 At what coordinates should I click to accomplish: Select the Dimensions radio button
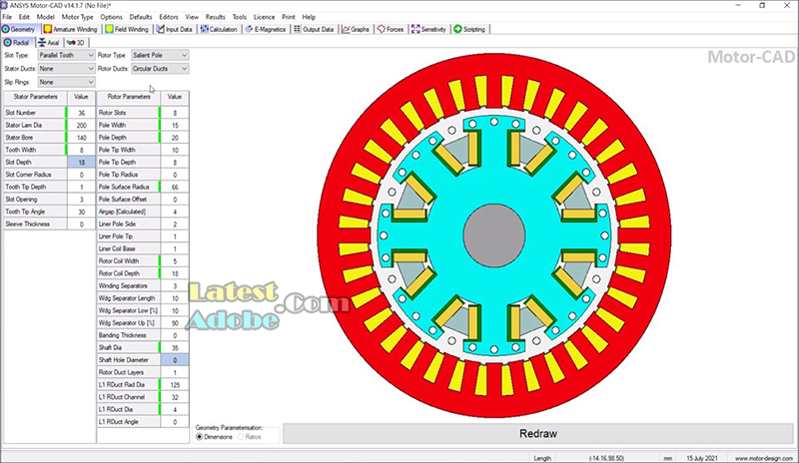tap(199, 437)
